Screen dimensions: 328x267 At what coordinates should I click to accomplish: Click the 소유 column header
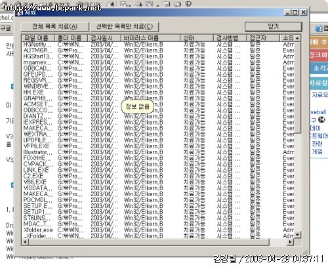point(287,38)
